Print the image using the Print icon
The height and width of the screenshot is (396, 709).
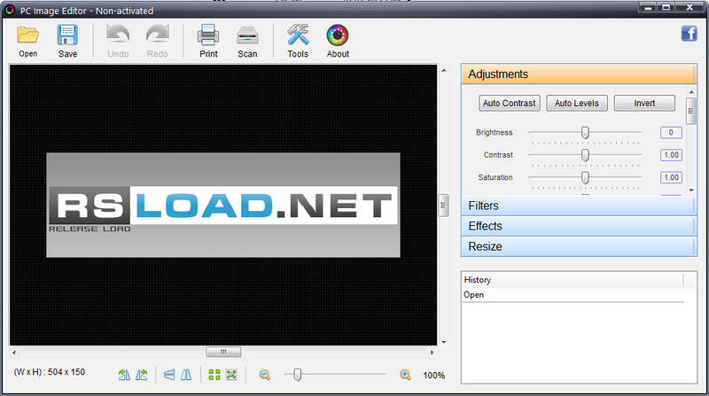208,35
